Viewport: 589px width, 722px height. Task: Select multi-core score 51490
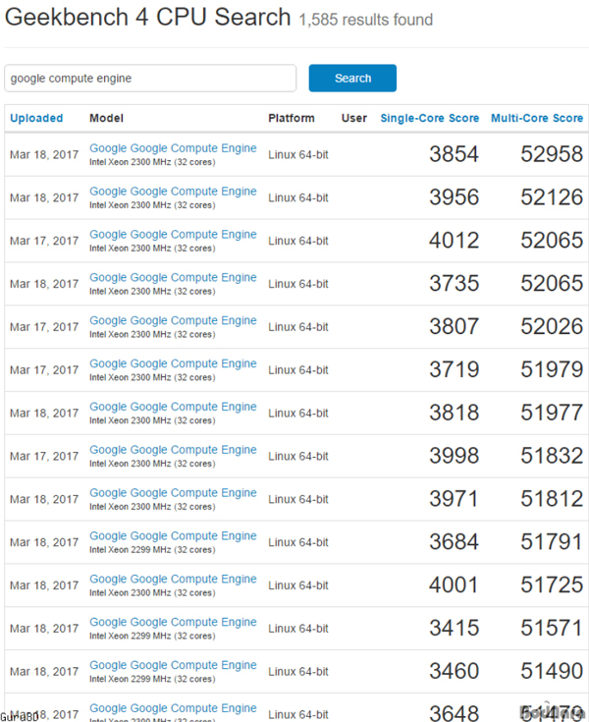552,671
